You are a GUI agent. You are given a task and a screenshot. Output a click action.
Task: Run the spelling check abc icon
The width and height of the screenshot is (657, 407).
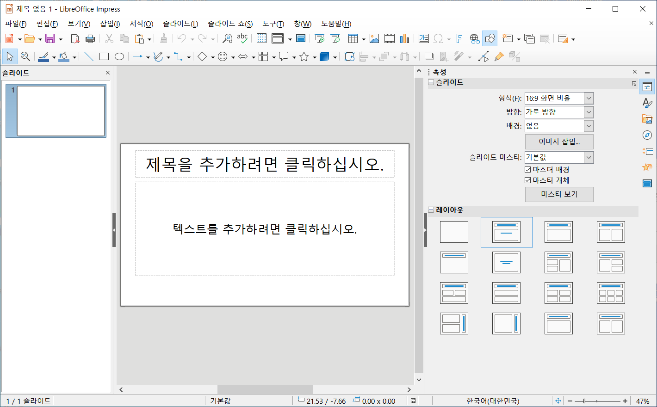coord(242,39)
